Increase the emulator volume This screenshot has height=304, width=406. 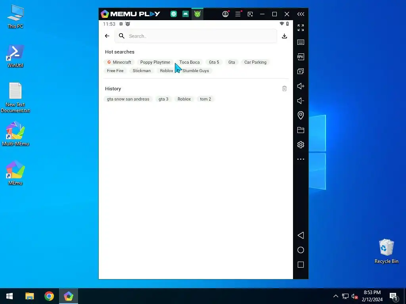pos(301,86)
